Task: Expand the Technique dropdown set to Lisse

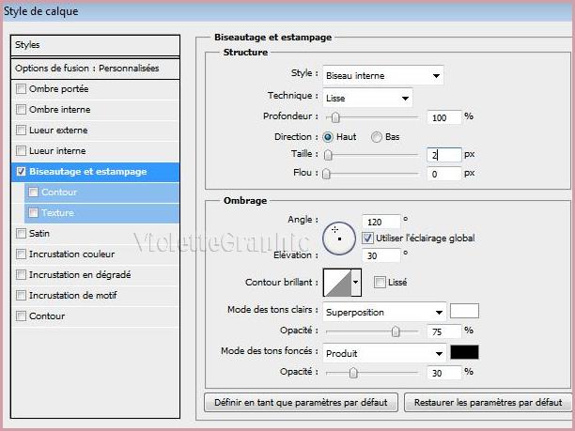Action: click(367, 97)
